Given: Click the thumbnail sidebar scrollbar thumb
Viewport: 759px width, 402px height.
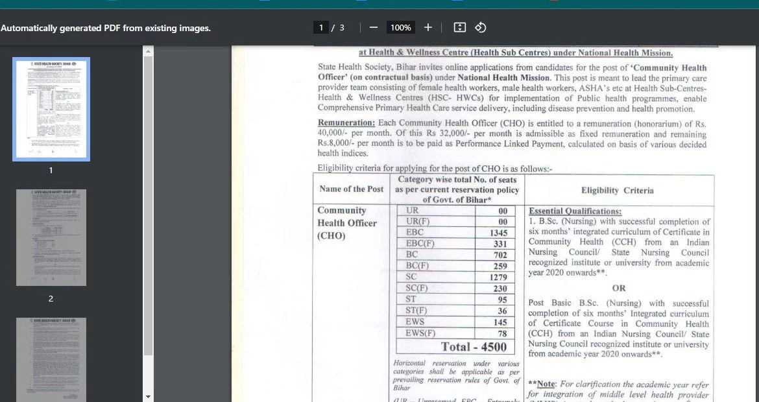Looking at the screenshot, I should click(148, 206).
